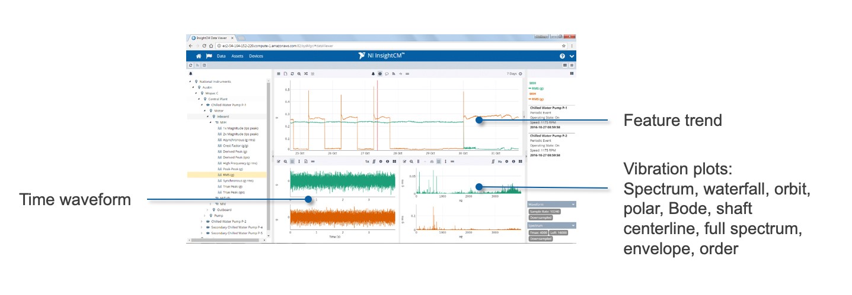Viewport: 852px width, 295px height.
Task: Toggle the alarm bell in trend toolbar center
Action: [x=373, y=74]
